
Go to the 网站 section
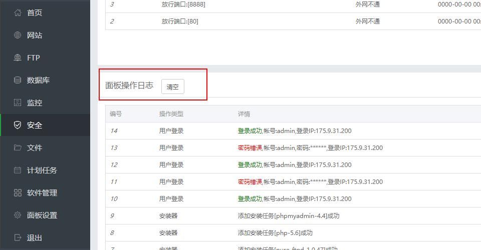click(x=35, y=35)
